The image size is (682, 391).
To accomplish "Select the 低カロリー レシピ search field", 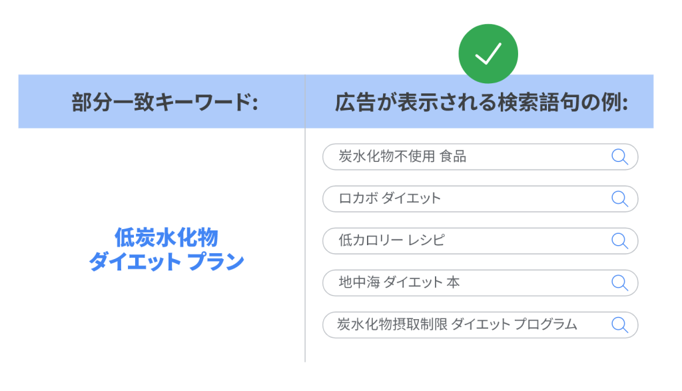I will click(480, 240).
